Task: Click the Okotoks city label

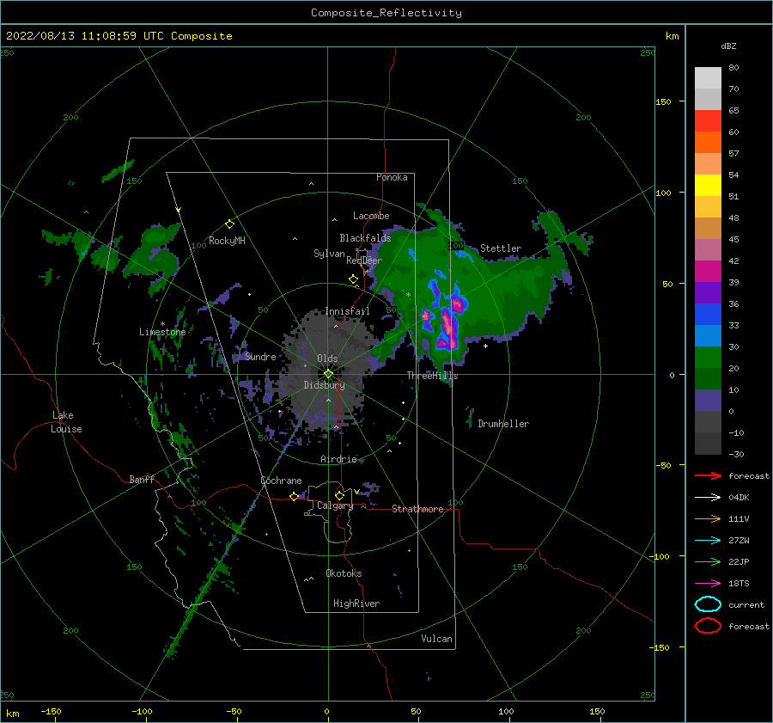Action: [344, 573]
